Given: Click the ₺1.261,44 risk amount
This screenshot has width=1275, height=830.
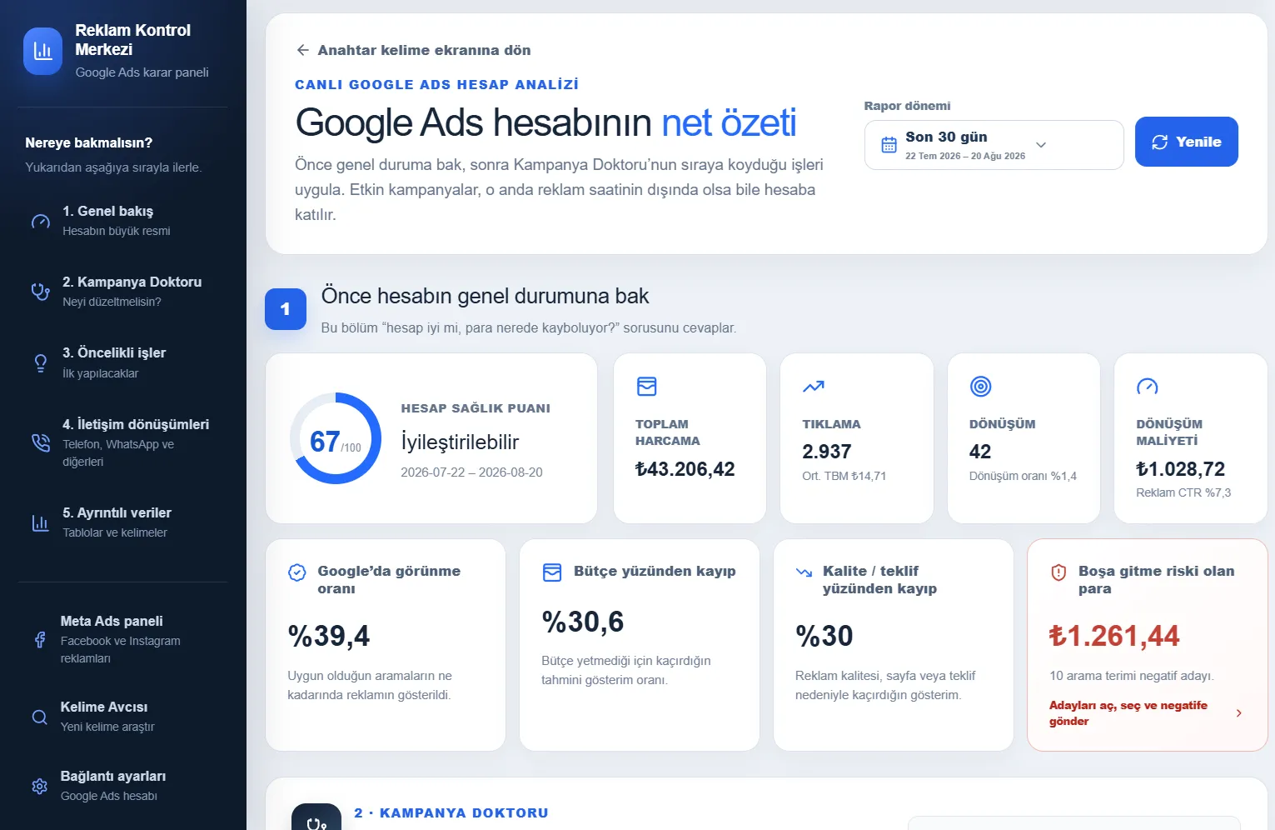Looking at the screenshot, I should pos(1114,637).
